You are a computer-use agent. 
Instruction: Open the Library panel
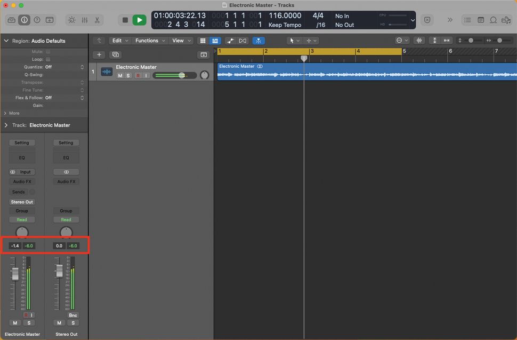[11, 20]
